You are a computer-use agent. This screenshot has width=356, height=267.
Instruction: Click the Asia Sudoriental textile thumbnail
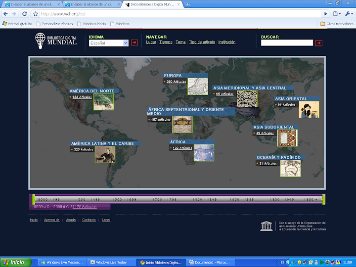point(287,138)
